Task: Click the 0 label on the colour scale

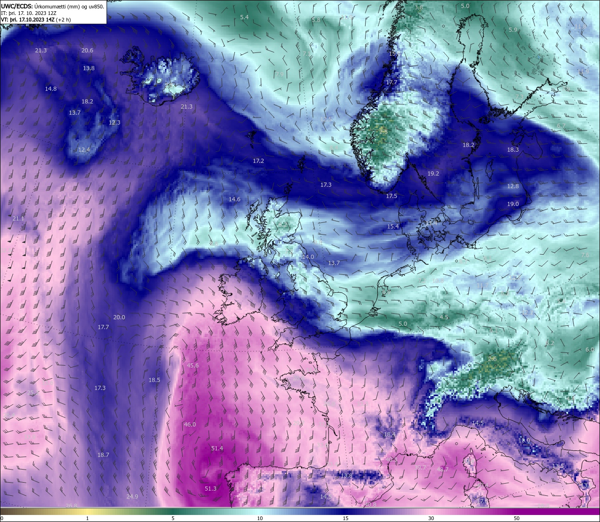Action: pyautogui.click(x=2, y=518)
